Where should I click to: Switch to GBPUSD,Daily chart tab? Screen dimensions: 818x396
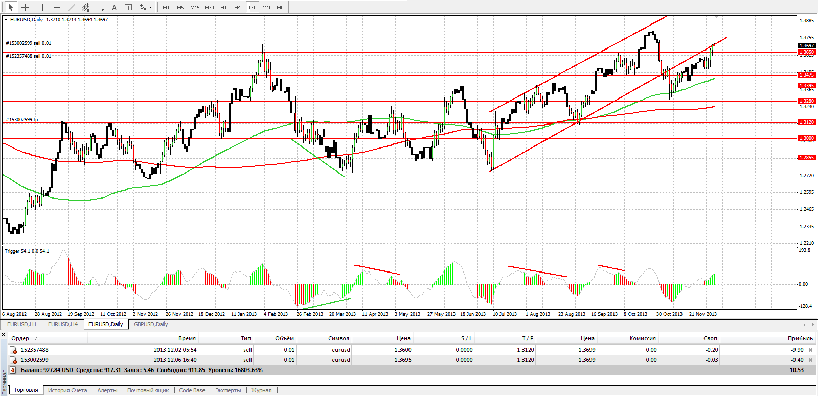(151, 324)
